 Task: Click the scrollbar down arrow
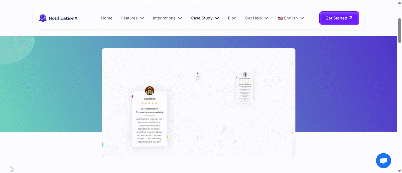(x=399, y=171)
